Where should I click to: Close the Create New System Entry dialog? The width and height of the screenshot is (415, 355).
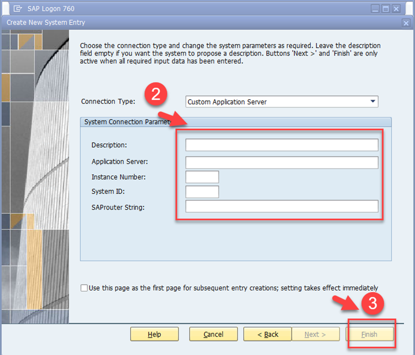406,23
